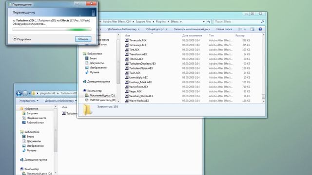Open address bar history dropdown
Screen dimensions: 312x175
204,21
